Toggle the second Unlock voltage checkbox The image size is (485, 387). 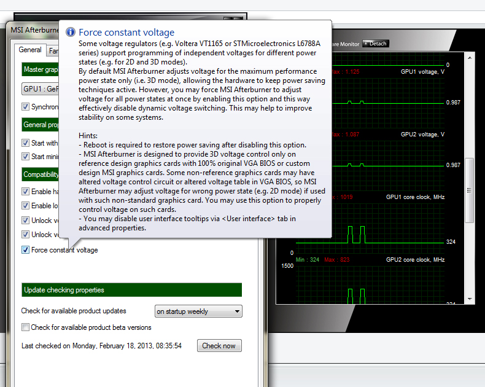(x=25, y=235)
